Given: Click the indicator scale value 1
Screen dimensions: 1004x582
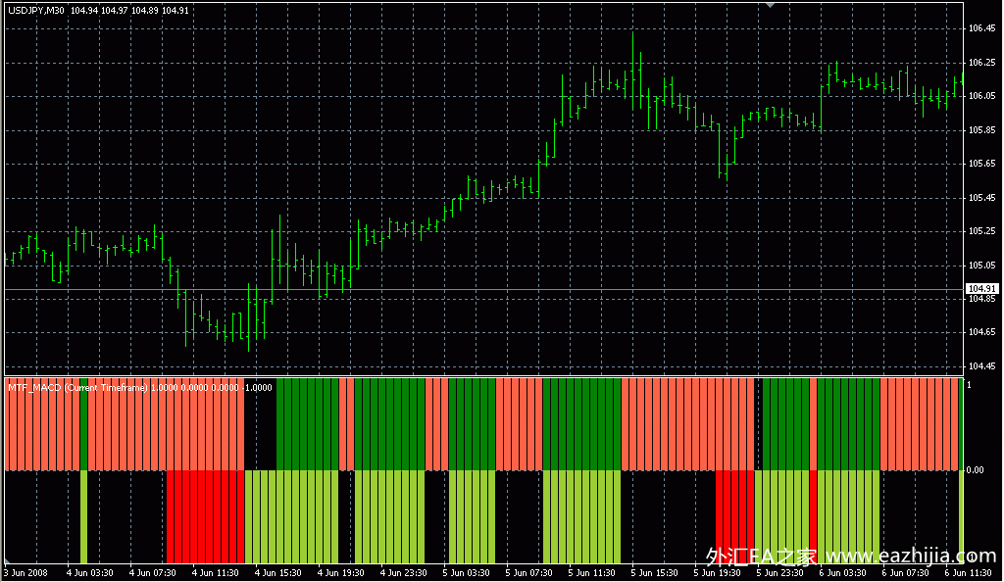Looking at the screenshot, I should tap(969, 385).
